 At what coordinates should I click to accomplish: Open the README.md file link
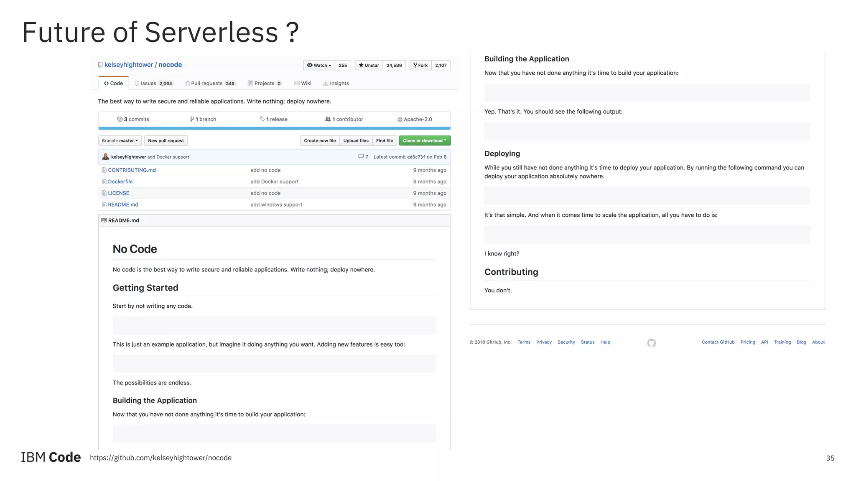(x=123, y=205)
